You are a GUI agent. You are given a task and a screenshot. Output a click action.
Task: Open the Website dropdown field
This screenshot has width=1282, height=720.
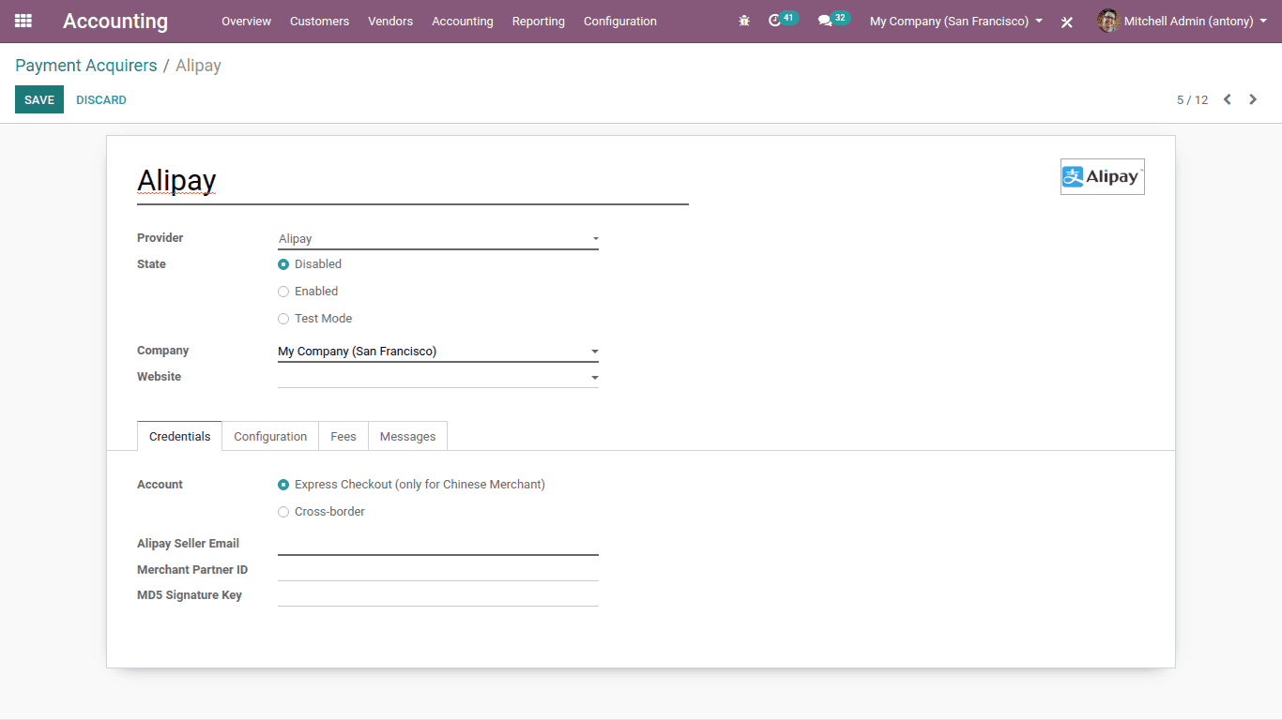pos(438,377)
